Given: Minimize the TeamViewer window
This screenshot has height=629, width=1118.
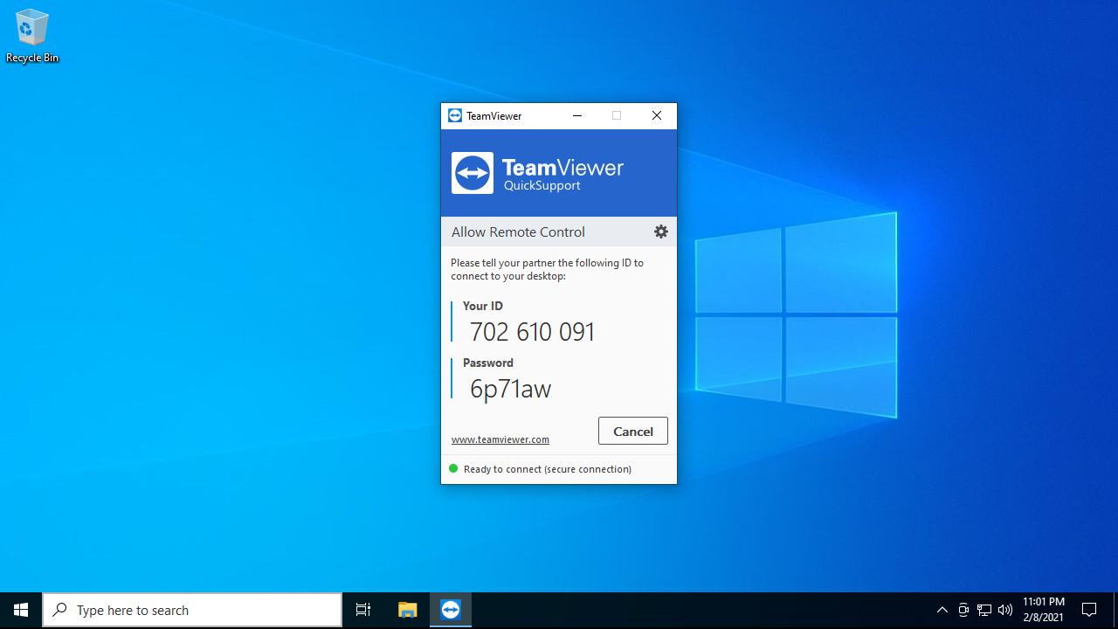Looking at the screenshot, I should [577, 115].
